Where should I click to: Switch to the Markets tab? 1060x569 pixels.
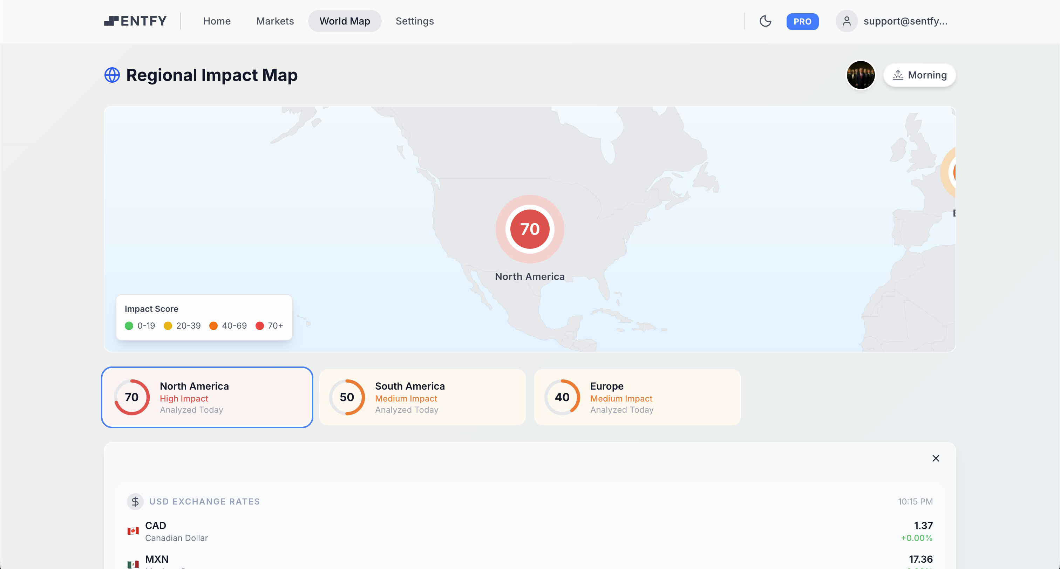click(275, 21)
